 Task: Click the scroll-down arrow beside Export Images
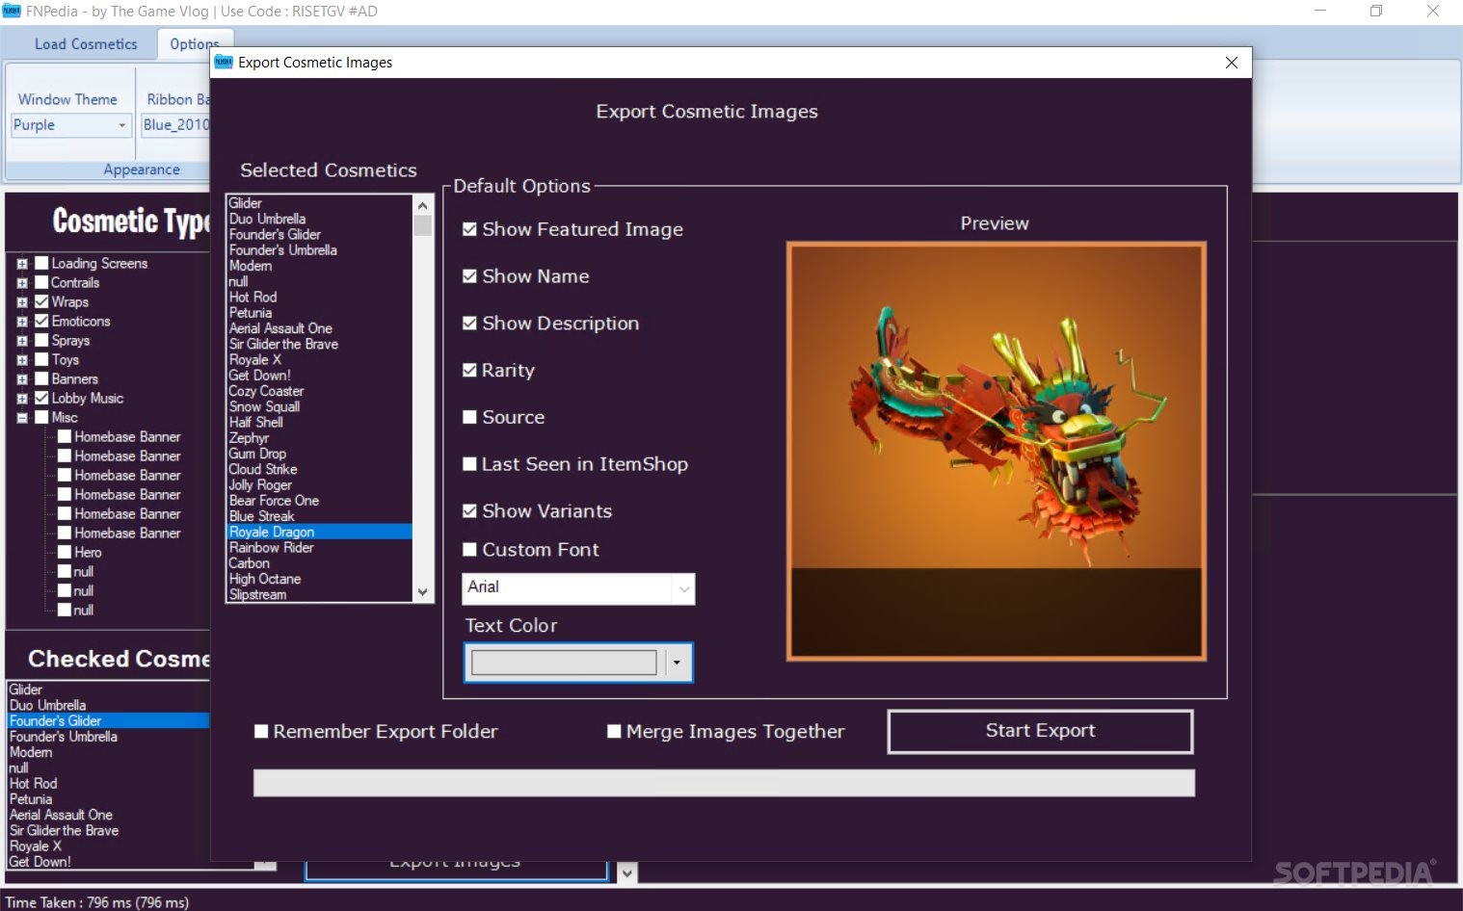pos(627,873)
